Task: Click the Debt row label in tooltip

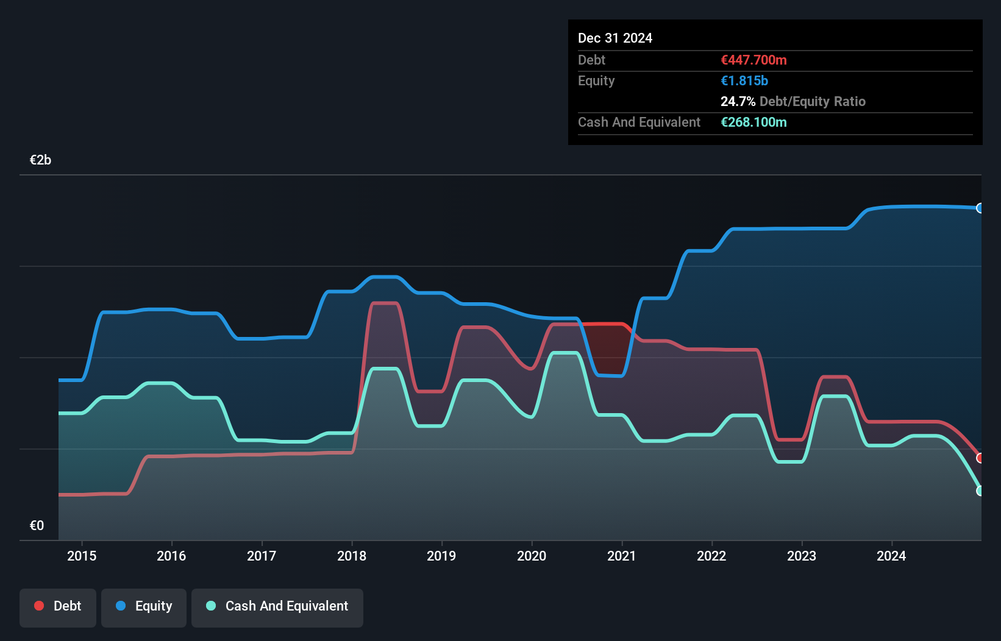Action: pos(591,60)
